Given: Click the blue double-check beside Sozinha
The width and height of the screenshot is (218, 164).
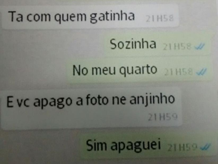Looking at the screenshot, I should click(200, 46).
